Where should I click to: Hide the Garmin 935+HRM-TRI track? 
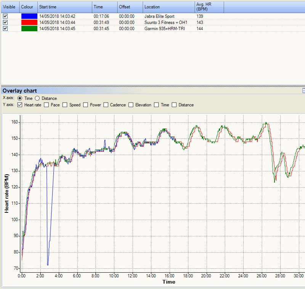pos(5,29)
